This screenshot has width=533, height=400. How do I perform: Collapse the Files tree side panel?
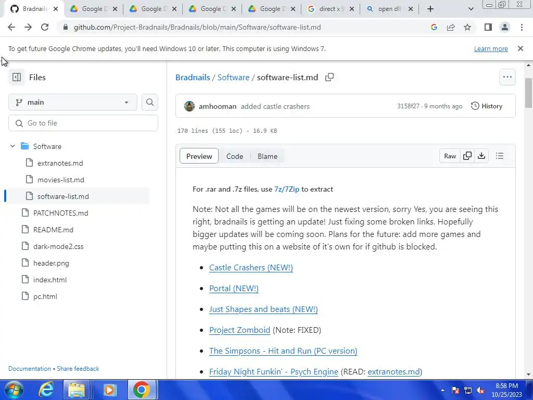tap(16, 77)
